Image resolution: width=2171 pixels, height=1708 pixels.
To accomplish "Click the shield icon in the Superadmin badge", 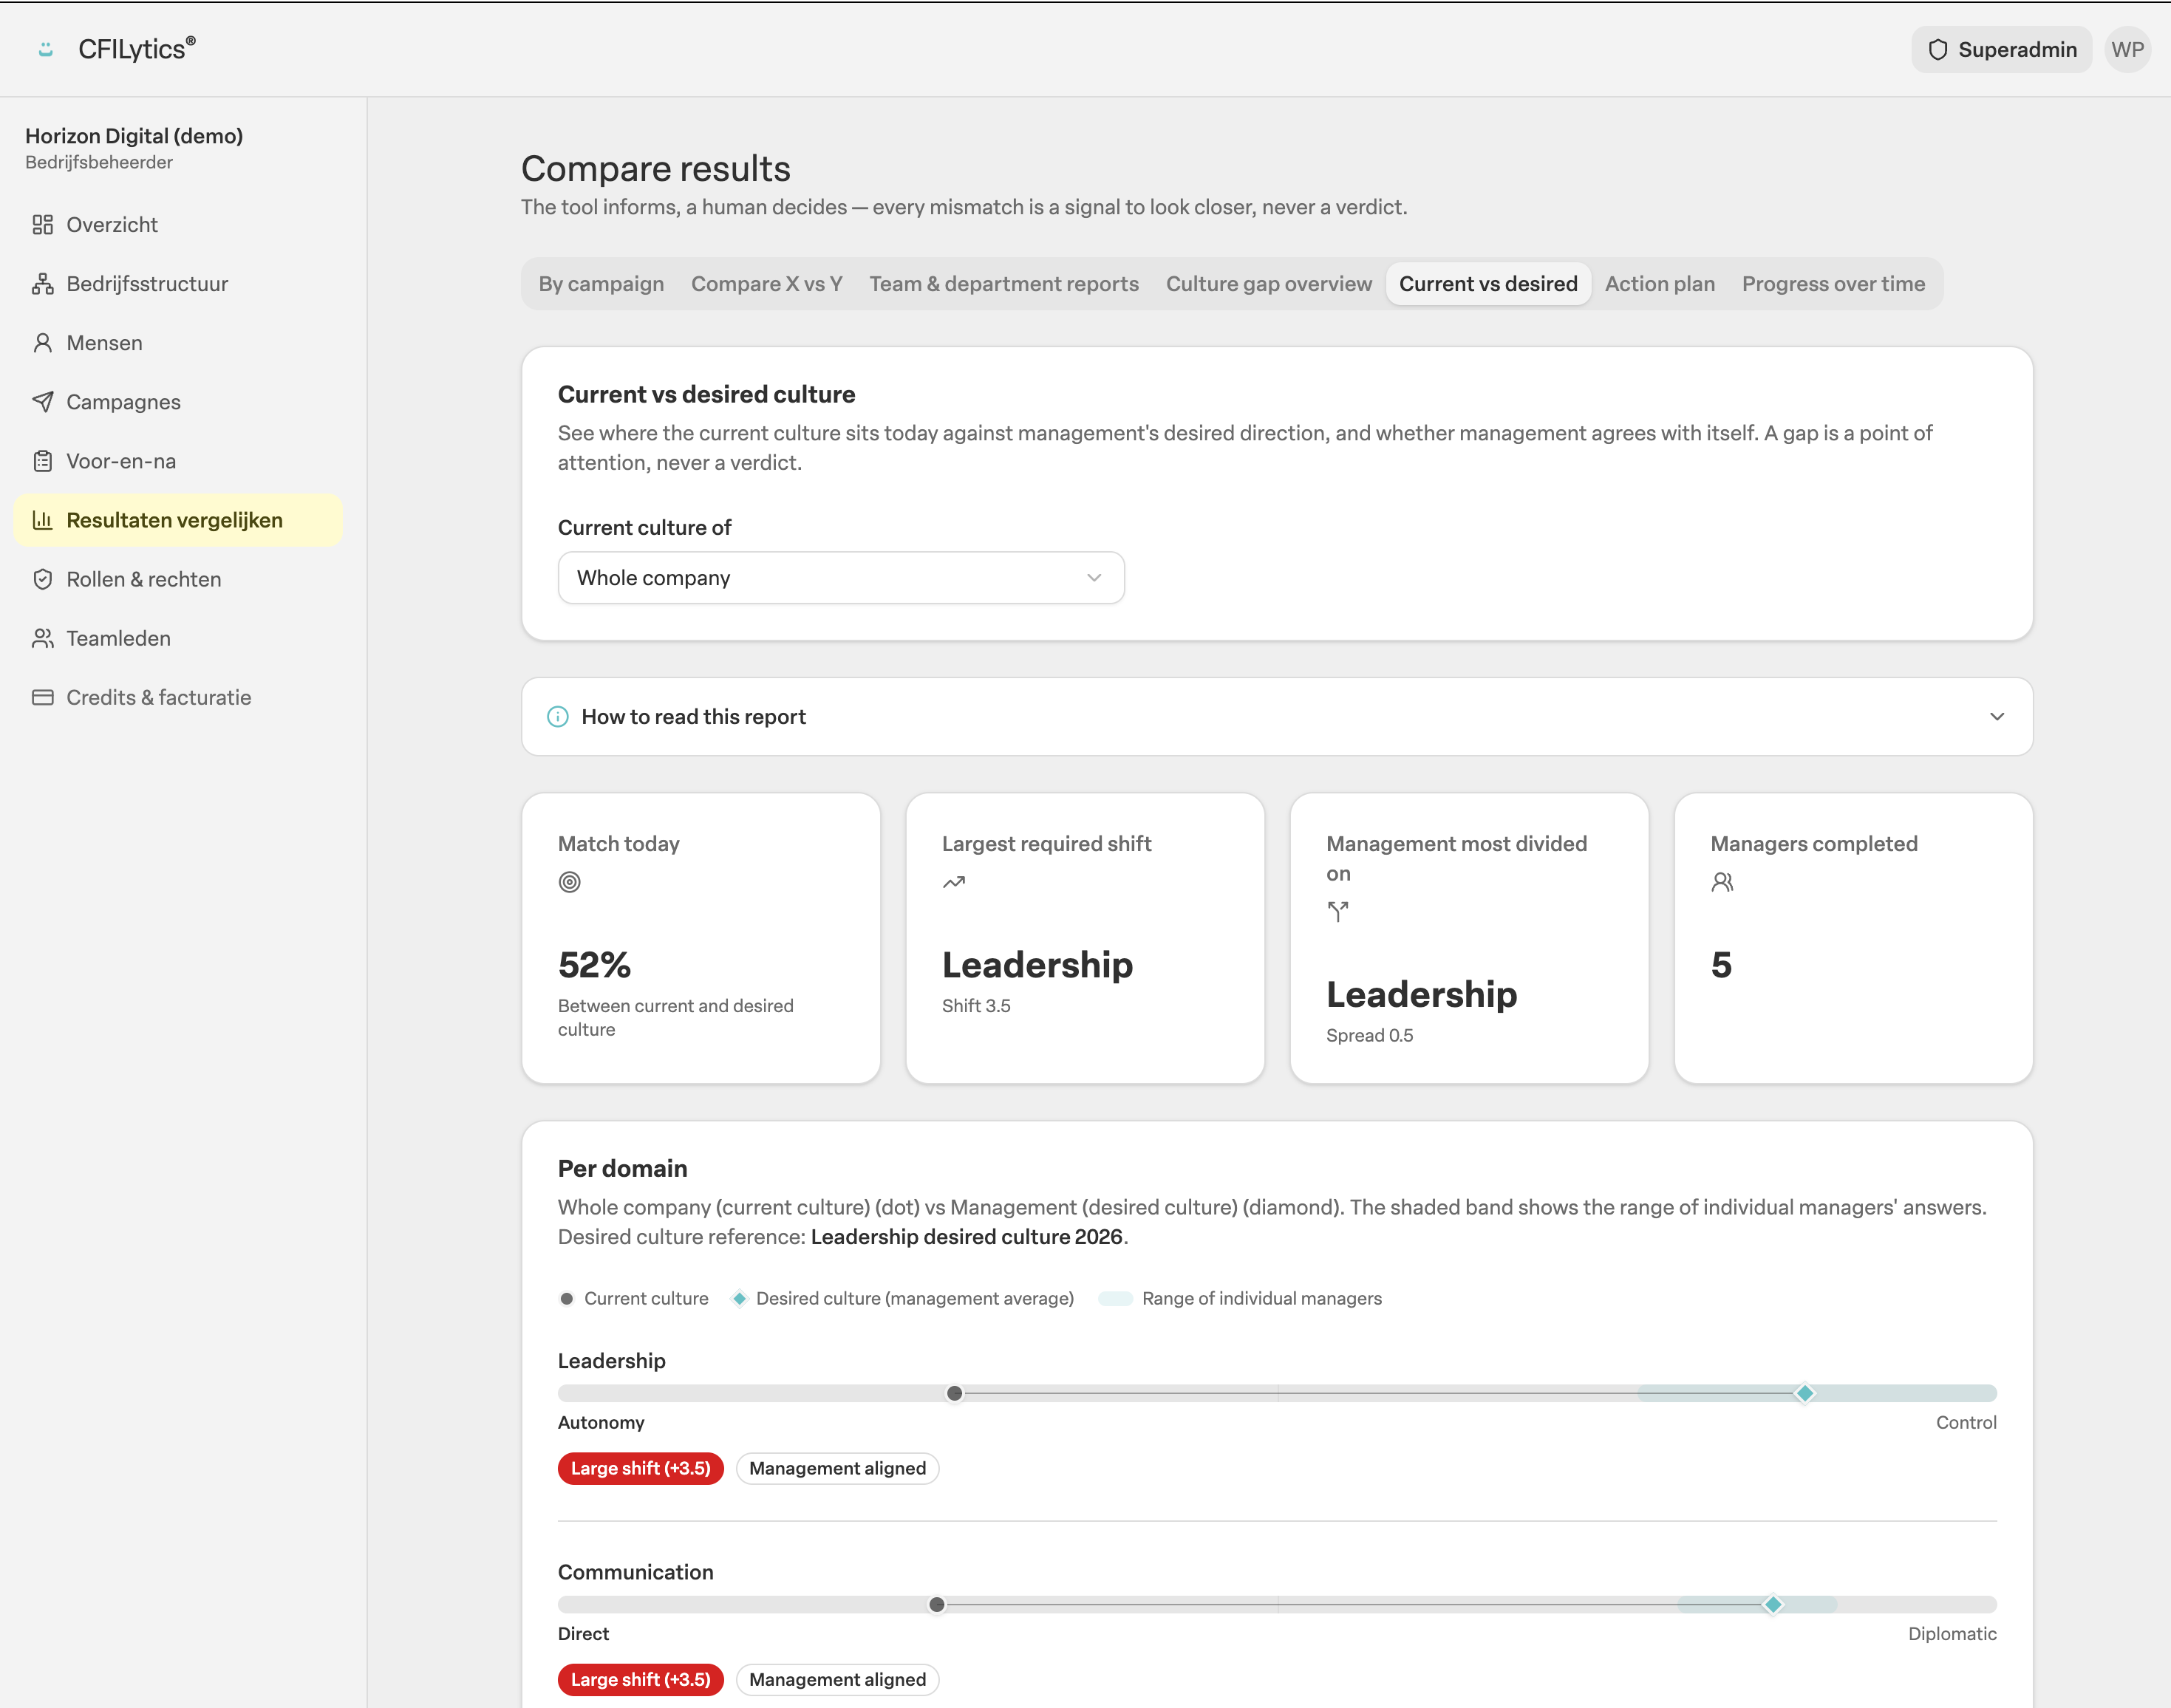I will (1937, 49).
